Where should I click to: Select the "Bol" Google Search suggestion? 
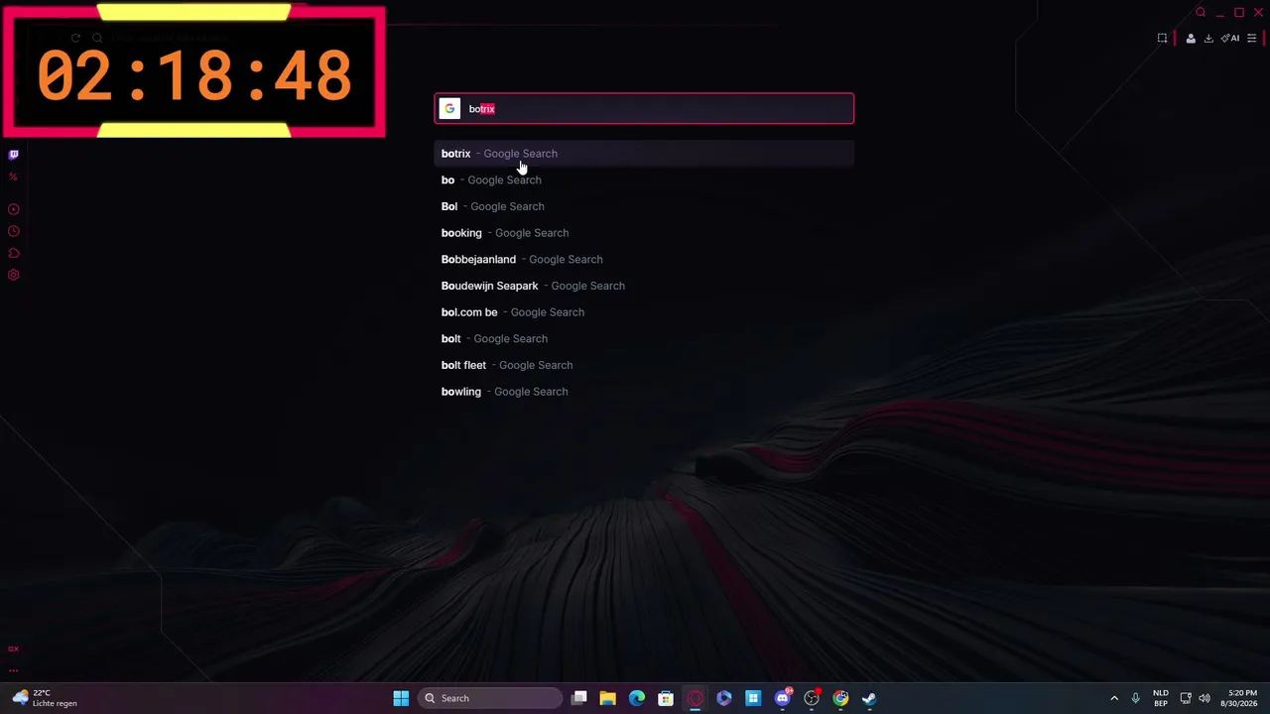coord(644,206)
